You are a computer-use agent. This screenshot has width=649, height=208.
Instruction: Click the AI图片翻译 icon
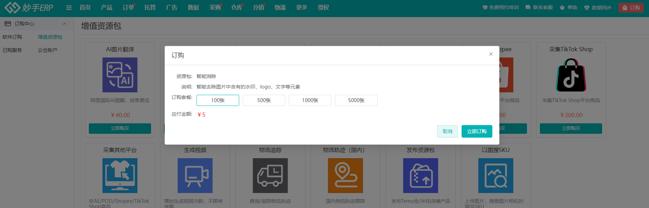coord(120,75)
